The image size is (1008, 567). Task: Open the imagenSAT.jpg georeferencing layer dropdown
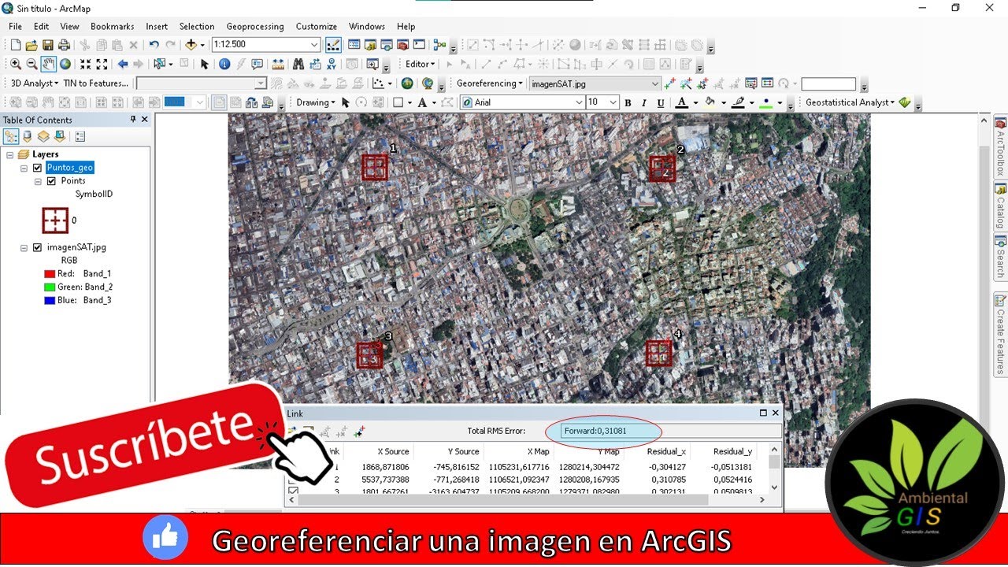pos(654,83)
